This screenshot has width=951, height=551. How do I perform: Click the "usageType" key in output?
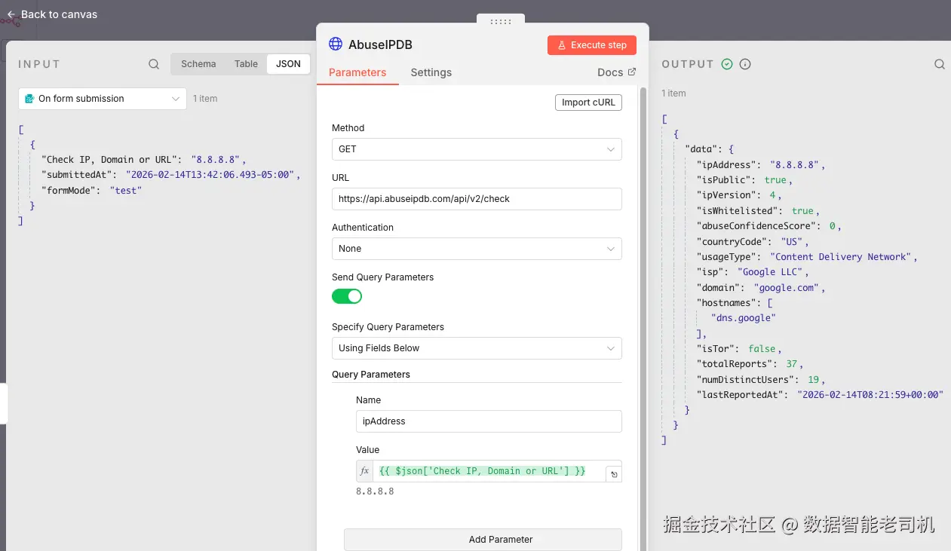pos(727,257)
